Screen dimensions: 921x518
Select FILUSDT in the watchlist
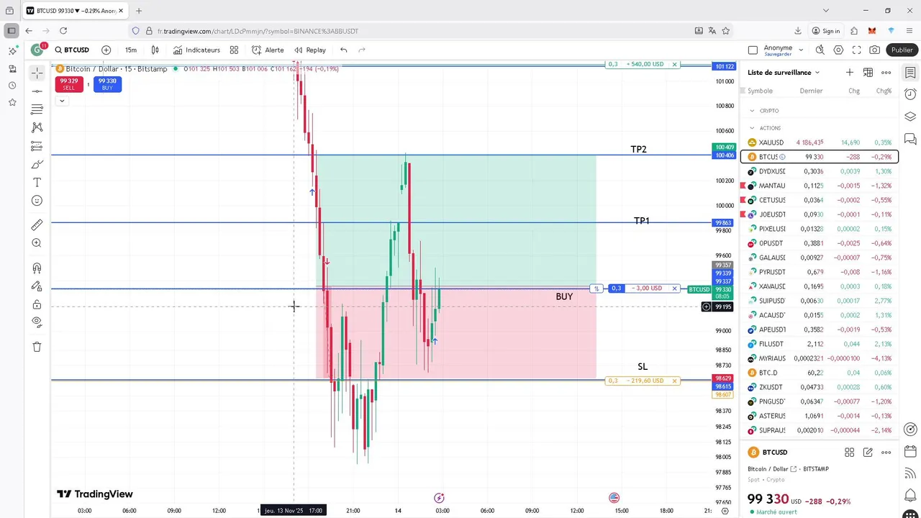tap(820, 344)
